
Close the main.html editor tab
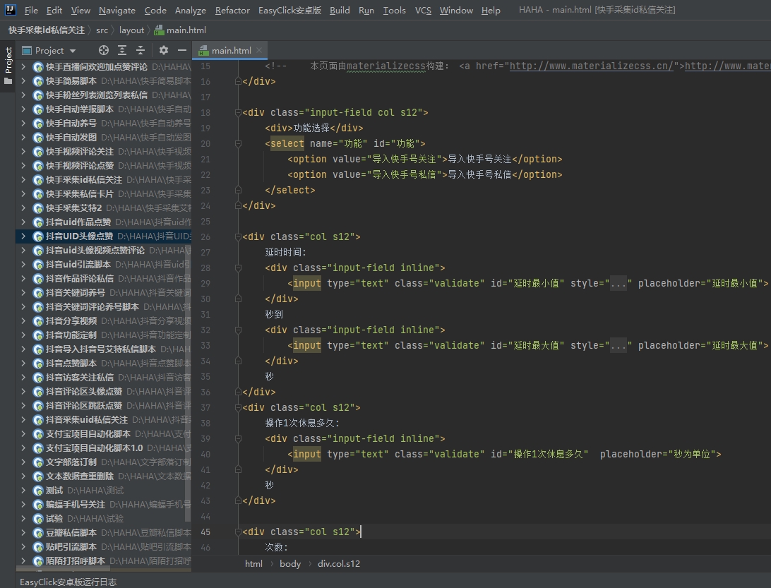tap(259, 50)
